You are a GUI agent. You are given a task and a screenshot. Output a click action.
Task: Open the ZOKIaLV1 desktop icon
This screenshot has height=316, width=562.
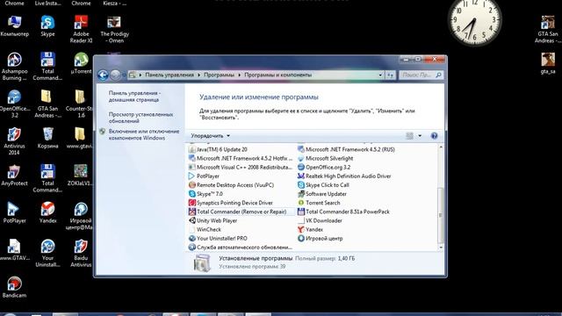(81, 176)
